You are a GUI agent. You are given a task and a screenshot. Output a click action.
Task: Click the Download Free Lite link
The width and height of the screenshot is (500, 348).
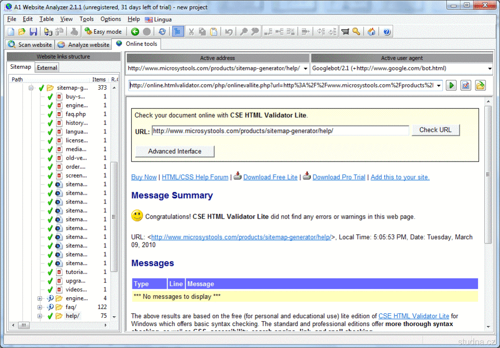(270, 177)
